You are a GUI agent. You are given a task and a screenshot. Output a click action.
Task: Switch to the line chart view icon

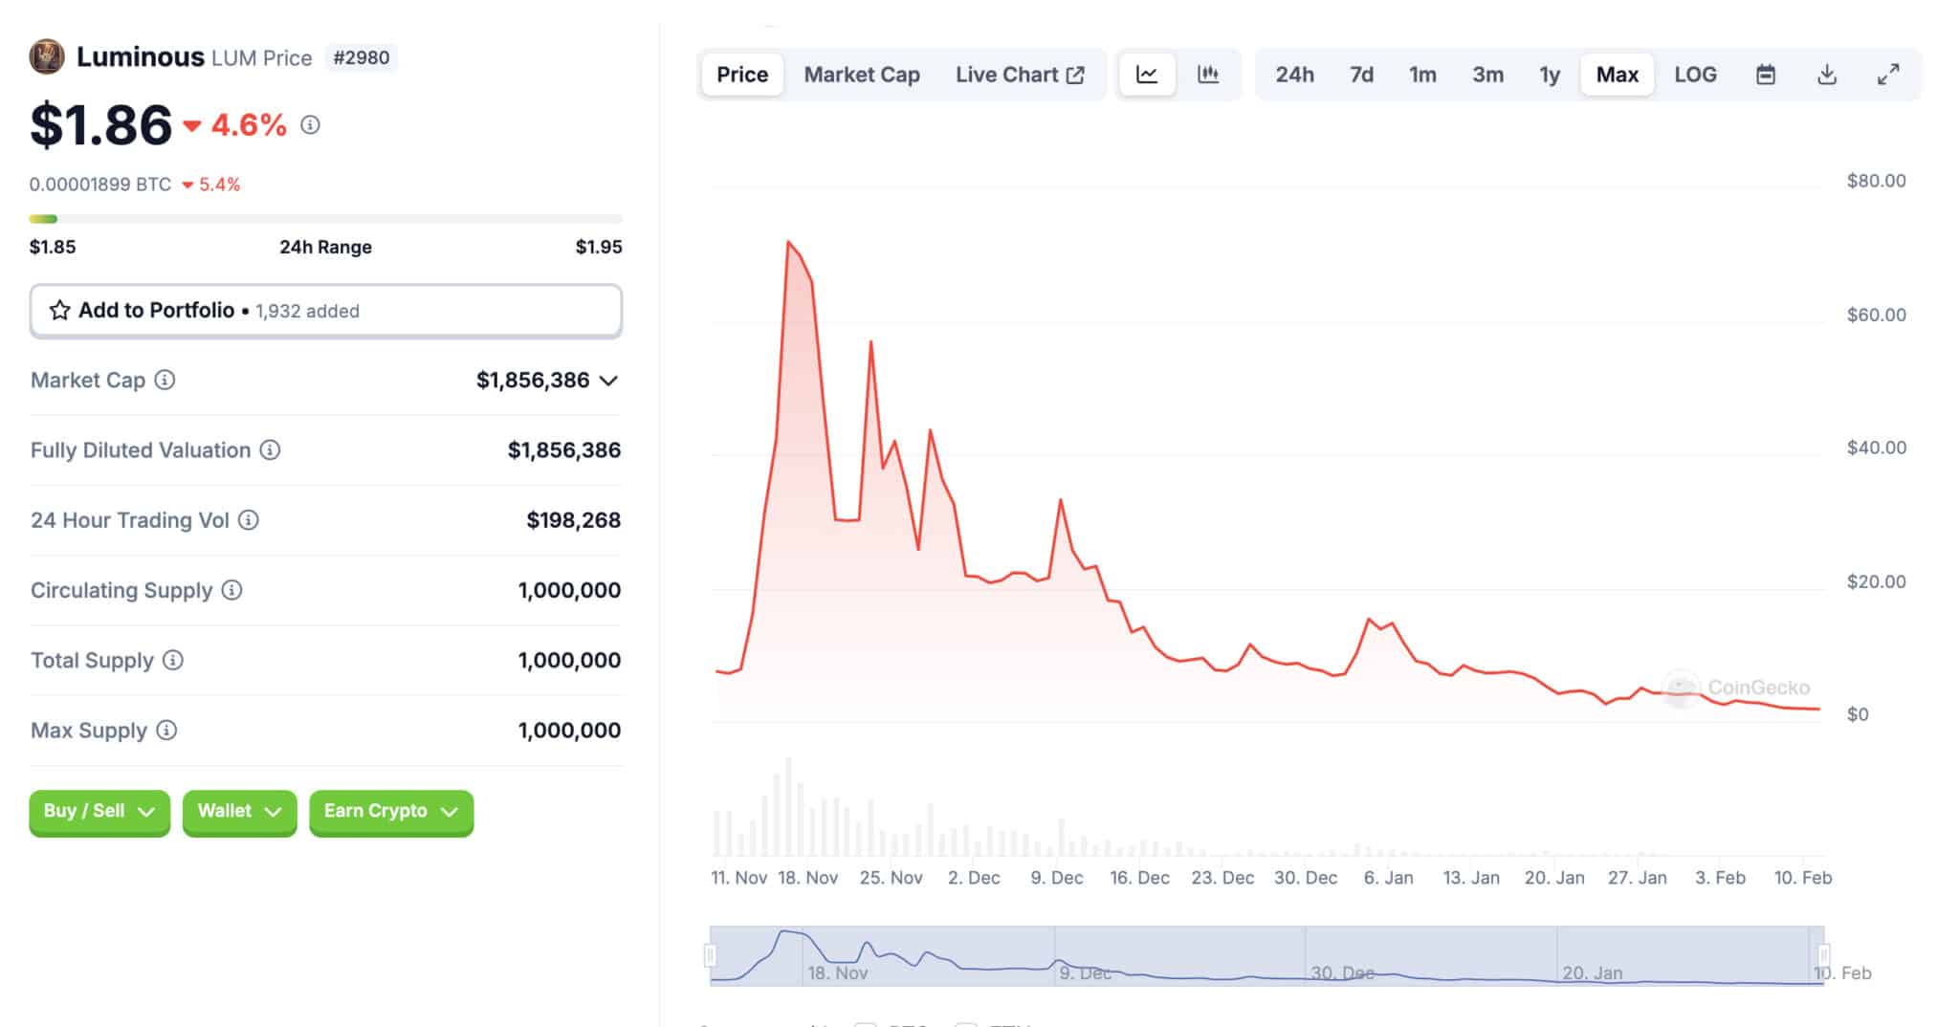(1147, 75)
